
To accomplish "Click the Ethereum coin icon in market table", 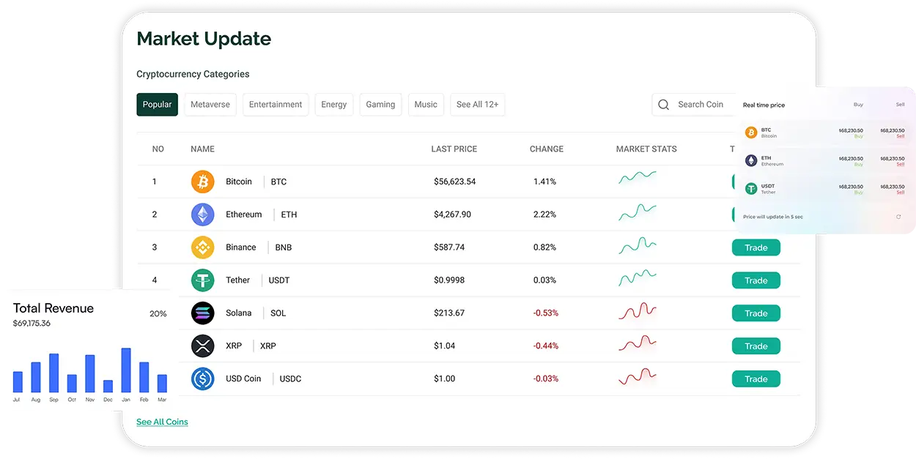I will [203, 214].
